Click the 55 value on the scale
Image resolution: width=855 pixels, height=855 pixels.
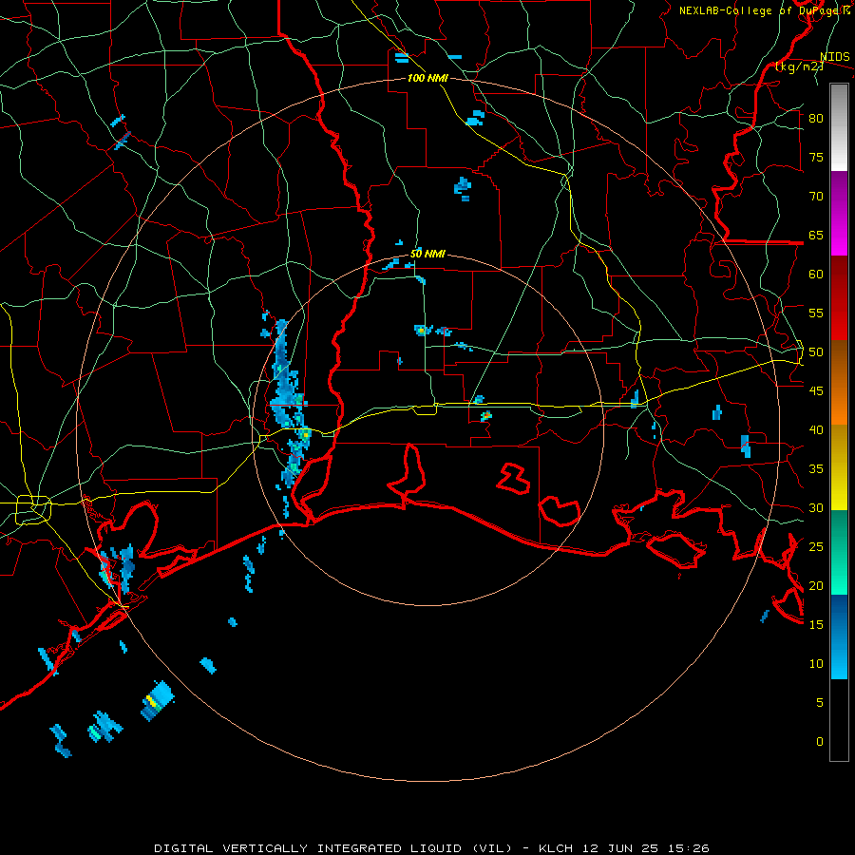816,313
